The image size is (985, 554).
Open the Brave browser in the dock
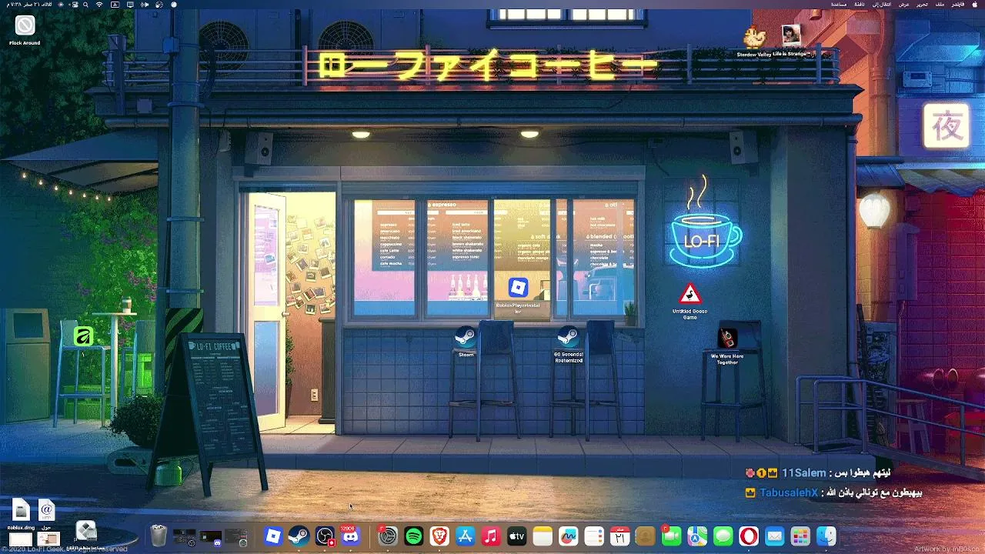[x=439, y=536]
